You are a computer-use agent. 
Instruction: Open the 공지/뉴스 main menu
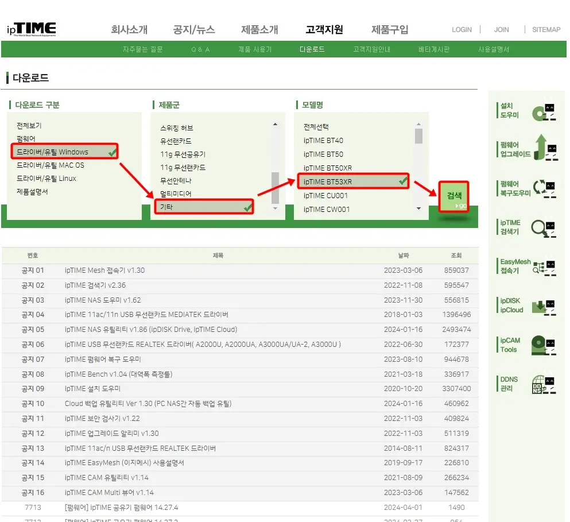pyautogui.click(x=194, y=29)
